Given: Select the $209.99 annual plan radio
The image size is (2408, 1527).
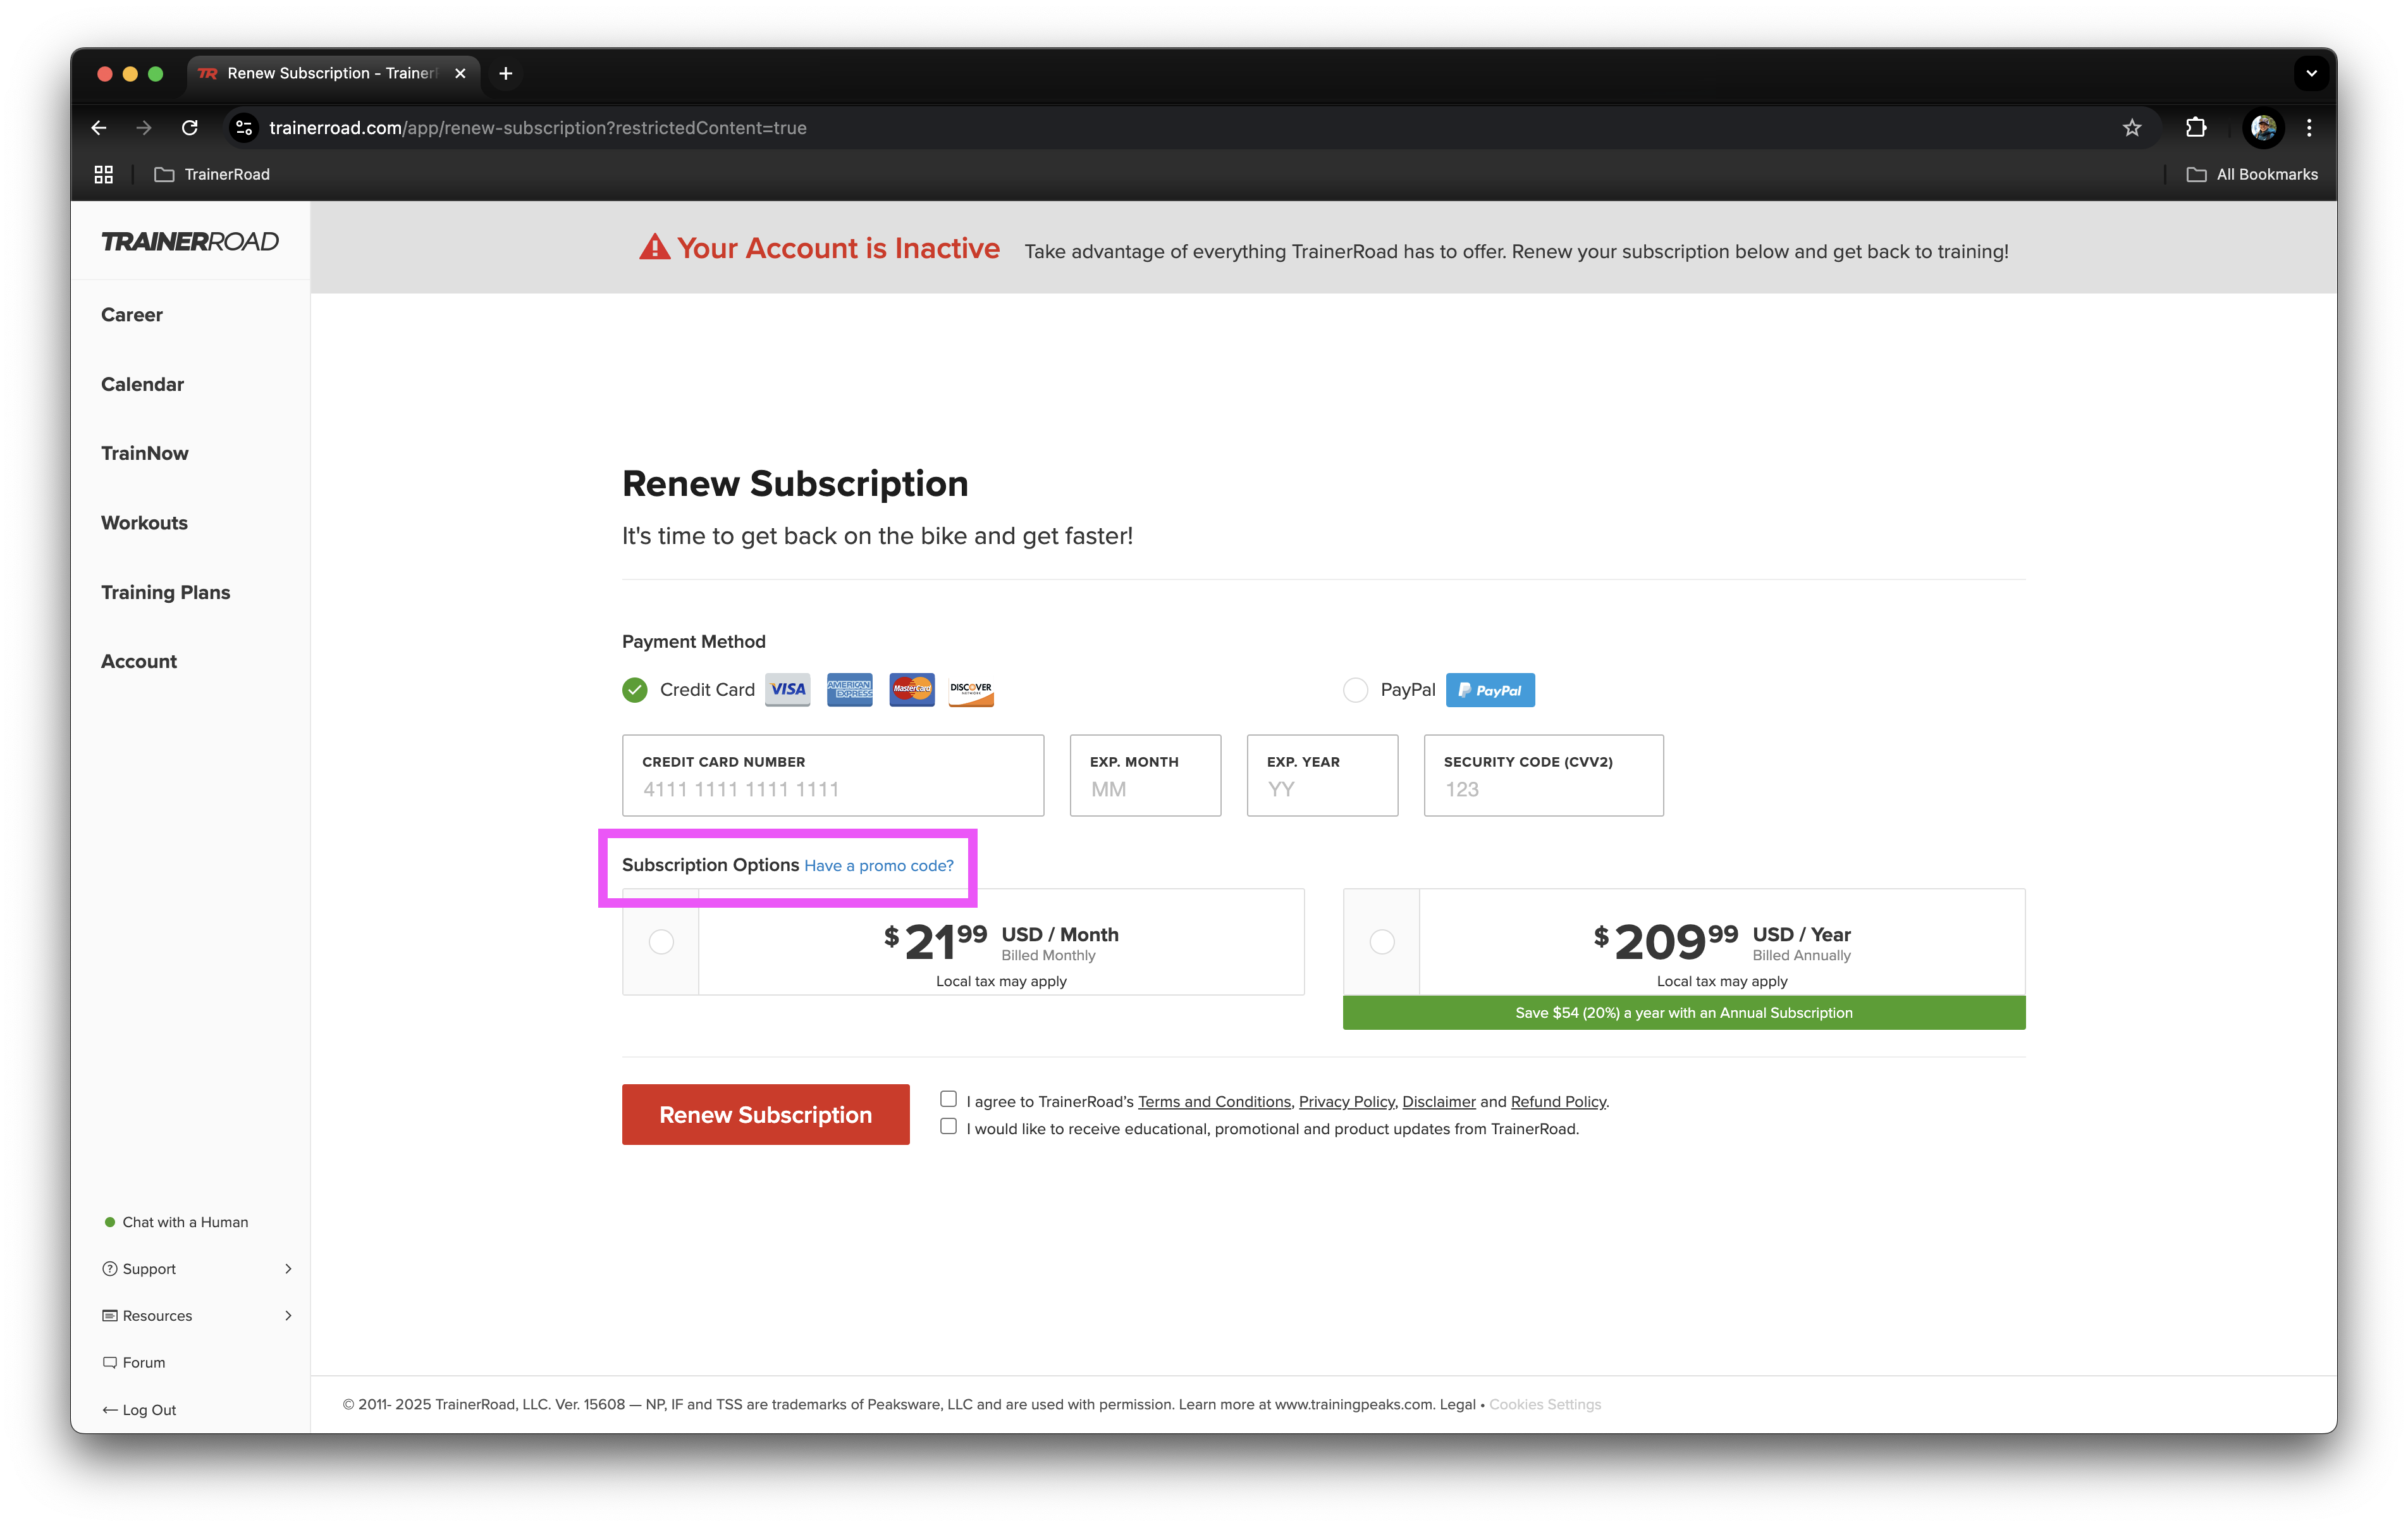Looking at the screenshot, I should click(x=1382, y=942).
